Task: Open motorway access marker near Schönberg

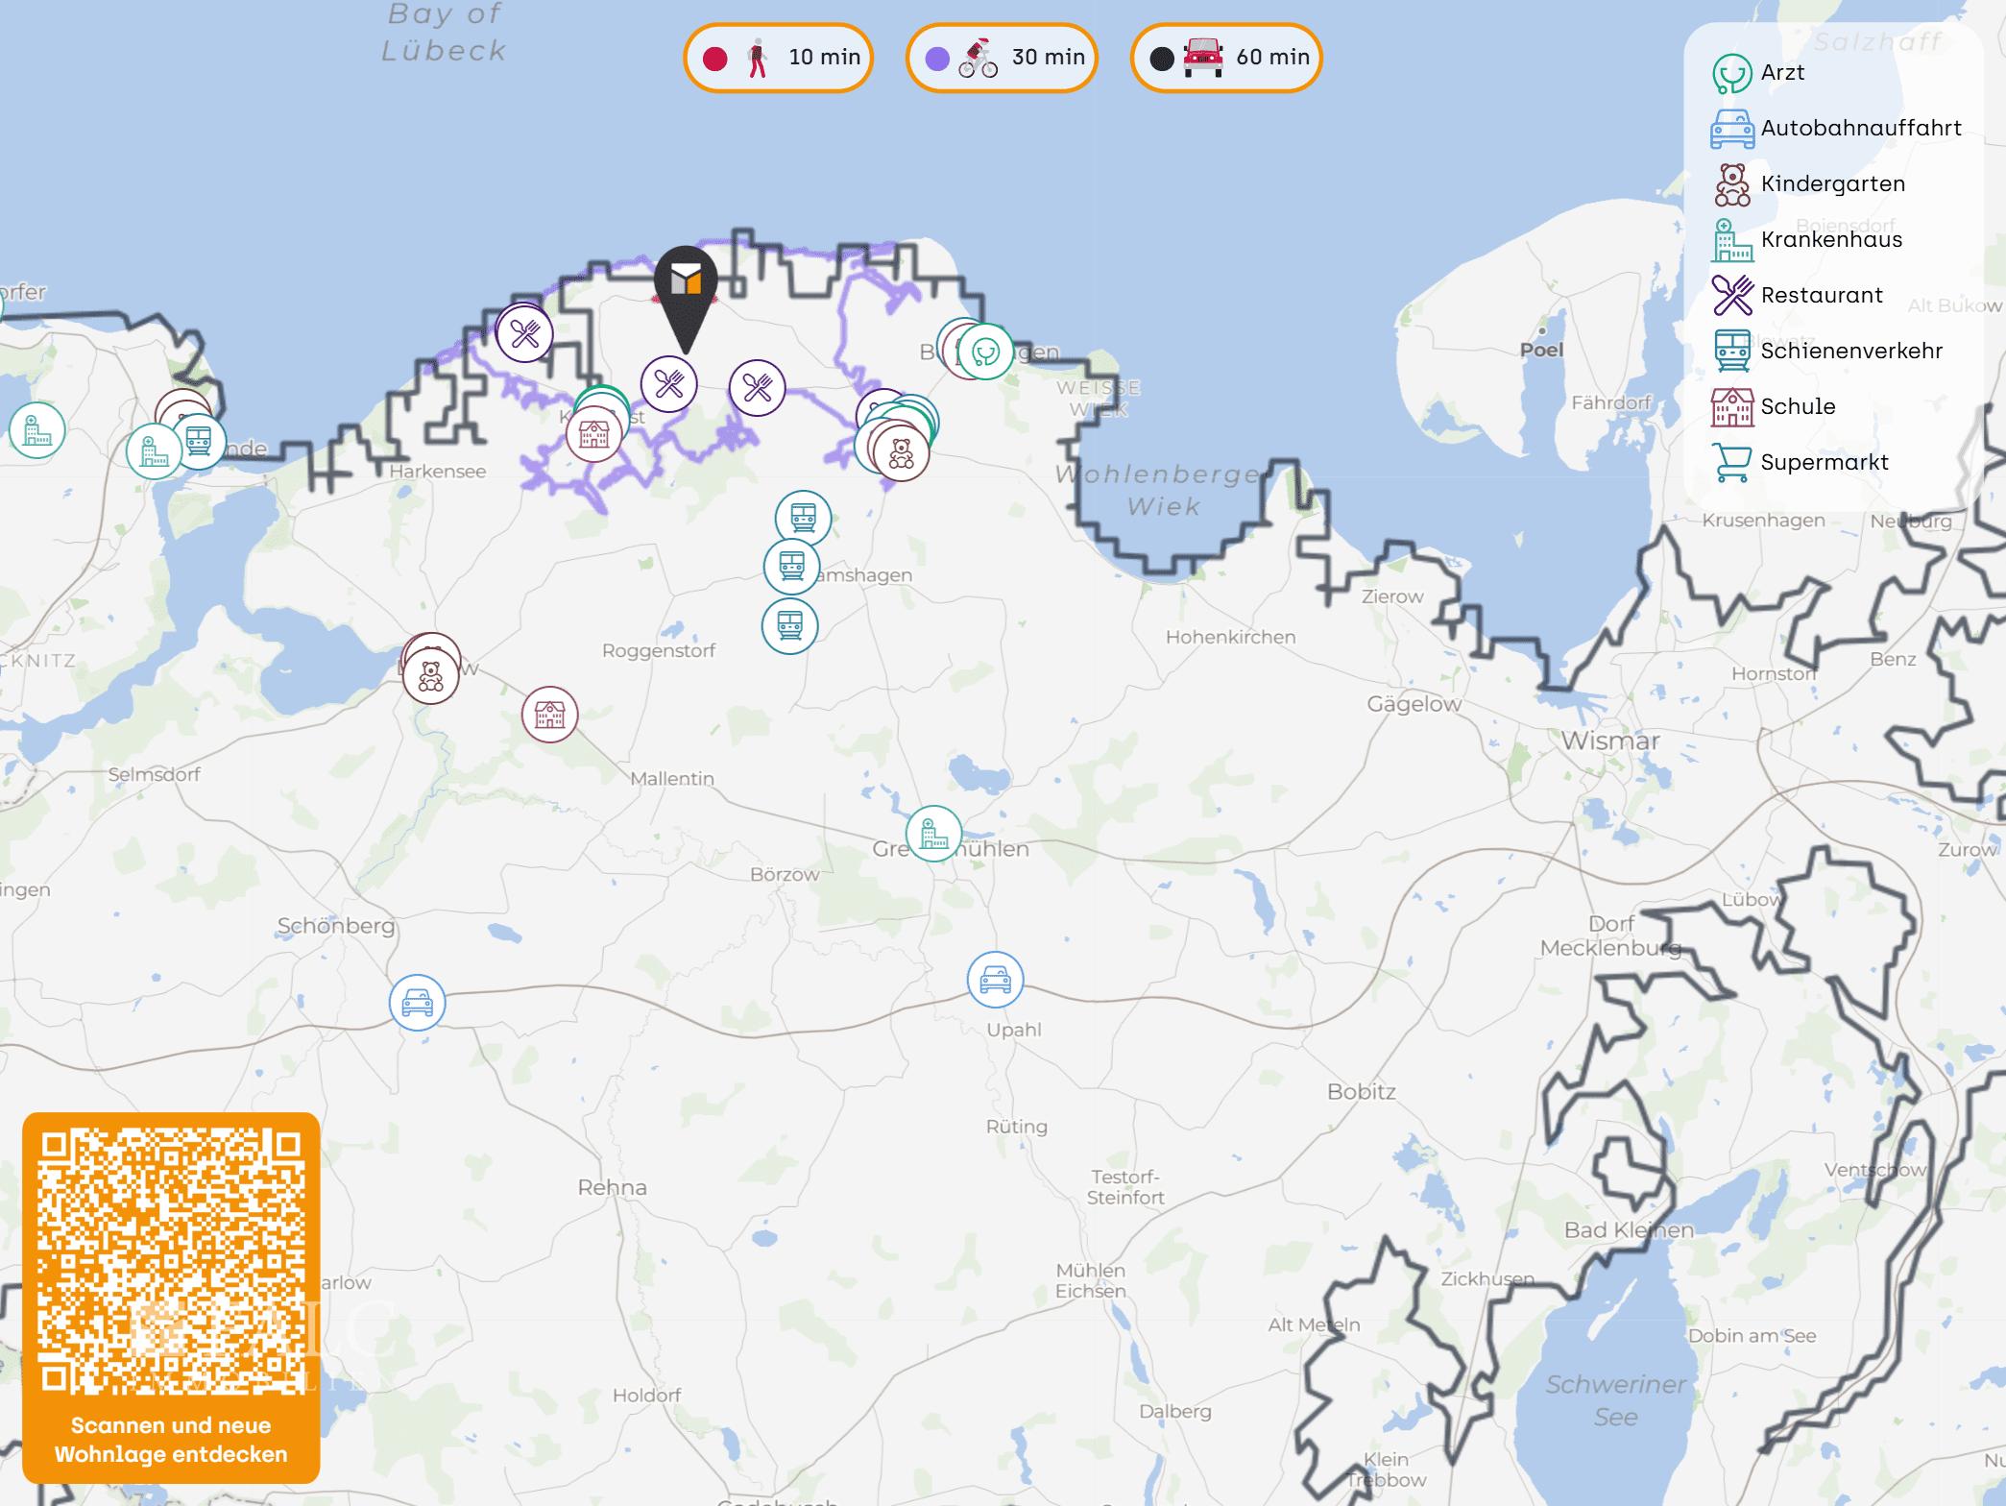Action: [418, 1003]
